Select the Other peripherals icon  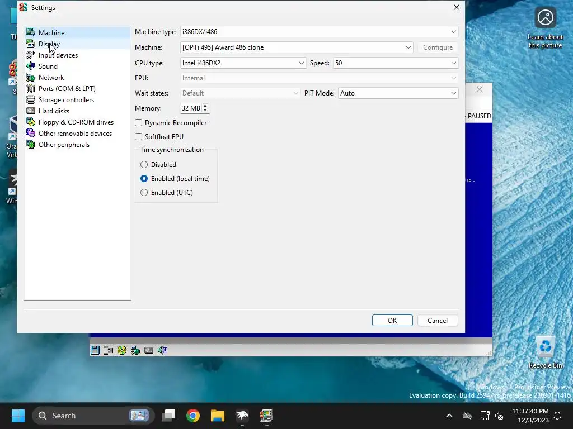[31, 145]
